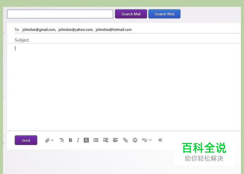The image size is (244, 174).
Task: Expand the spell check options arrow
Action: tap(150, 140)
